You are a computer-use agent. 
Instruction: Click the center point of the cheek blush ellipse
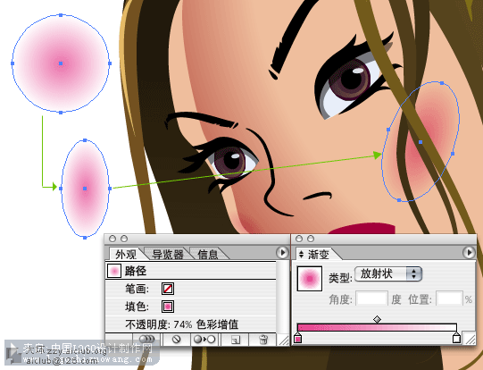click(x=421, y=142)
